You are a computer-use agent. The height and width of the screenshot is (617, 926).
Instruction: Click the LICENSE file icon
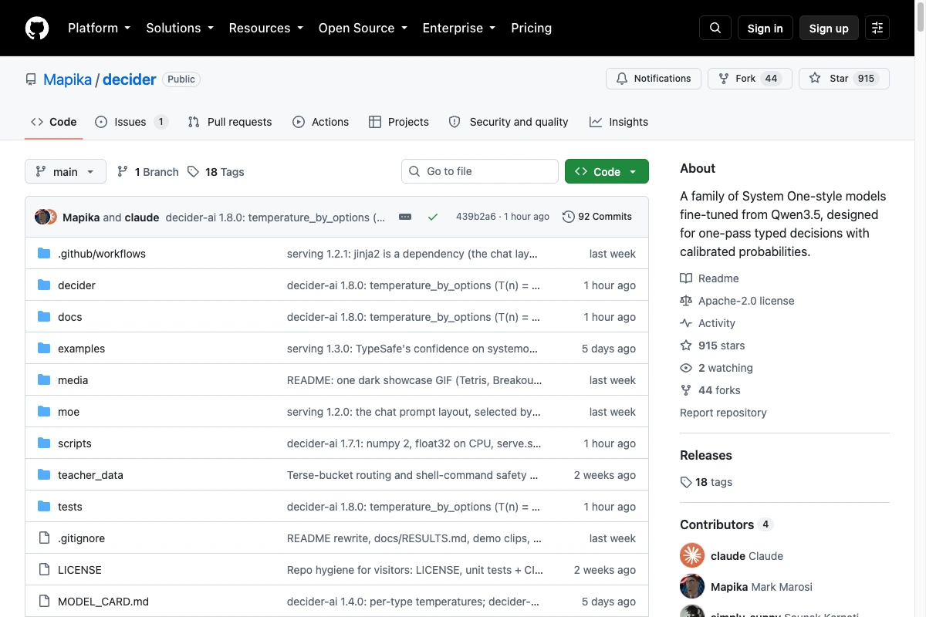point(44,570)
